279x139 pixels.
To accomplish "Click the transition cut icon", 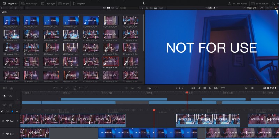I will point(126,88).
